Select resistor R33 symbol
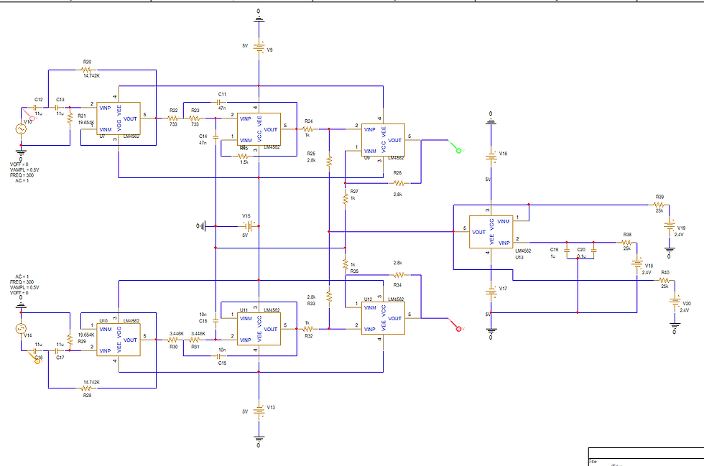The height and width of the screenshot is (466, 704). click(x=329, y=297)
